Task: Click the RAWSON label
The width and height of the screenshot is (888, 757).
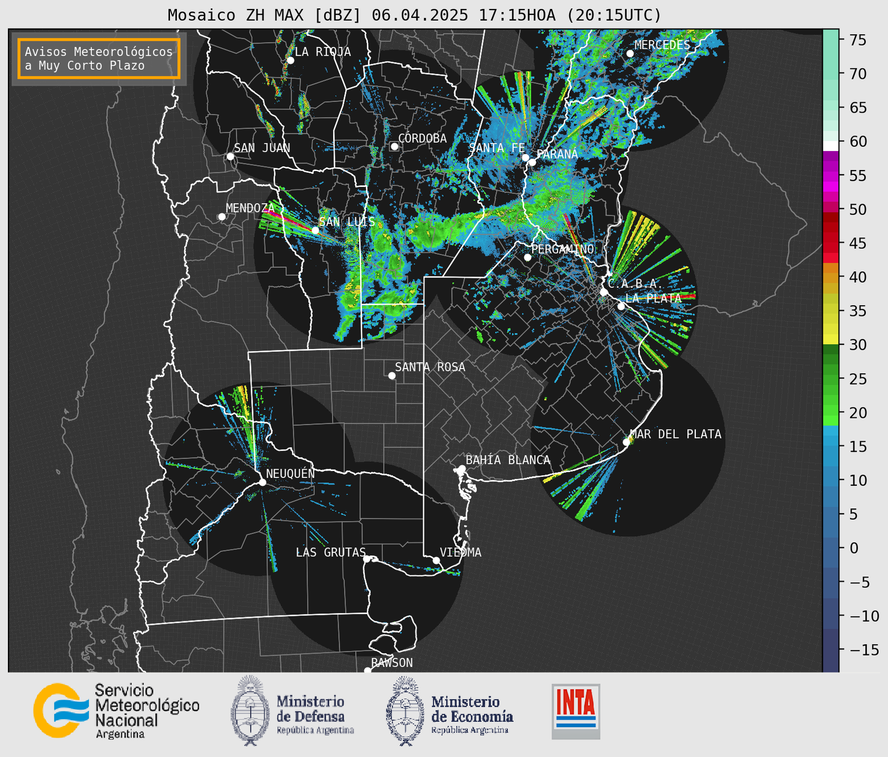Action: (392, 663)
